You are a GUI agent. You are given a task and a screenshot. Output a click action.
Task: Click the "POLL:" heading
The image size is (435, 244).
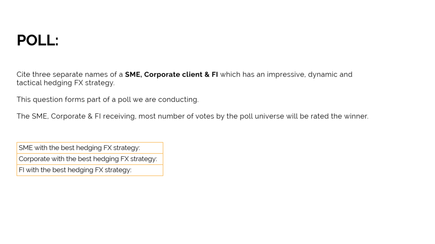37,41
